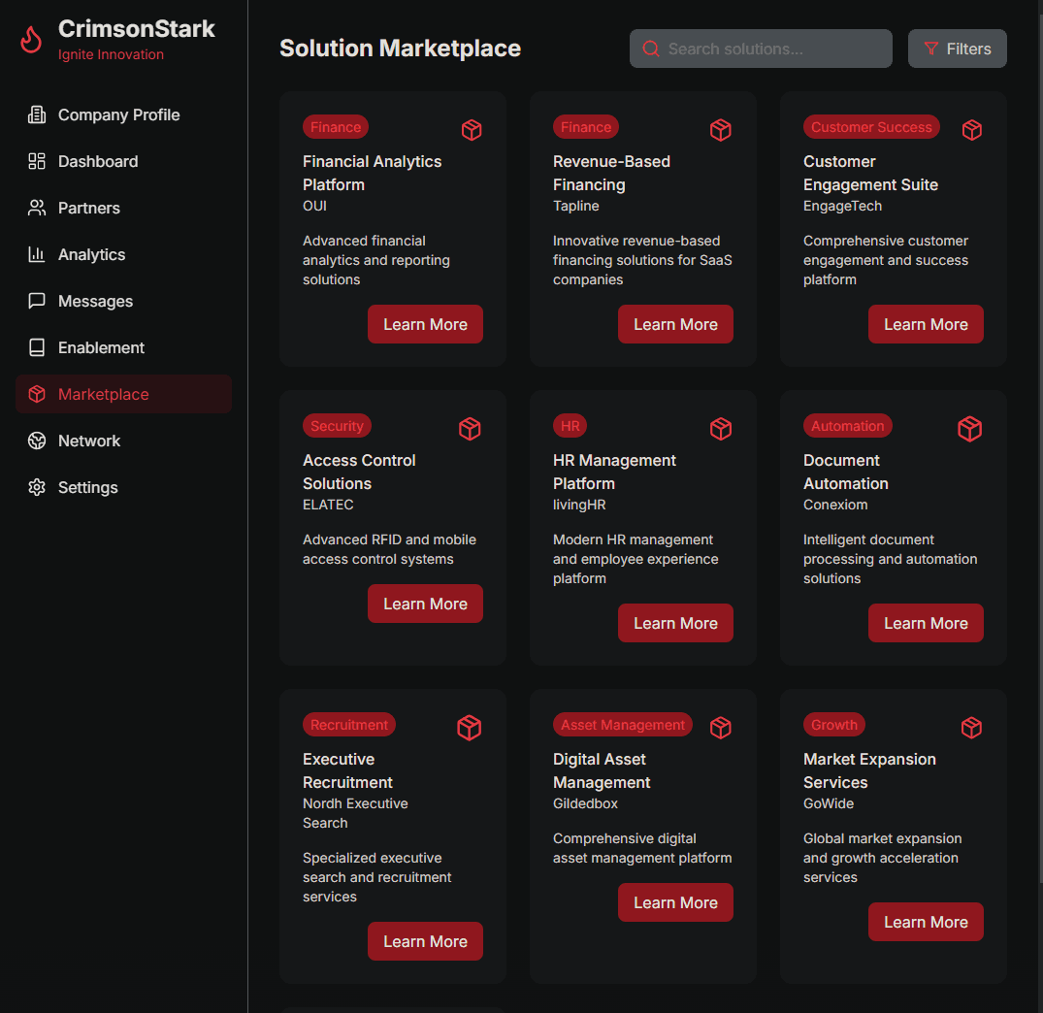Click the Settings gear icon
This screenshot has height=1013, width=1043.
click(37, 487)
